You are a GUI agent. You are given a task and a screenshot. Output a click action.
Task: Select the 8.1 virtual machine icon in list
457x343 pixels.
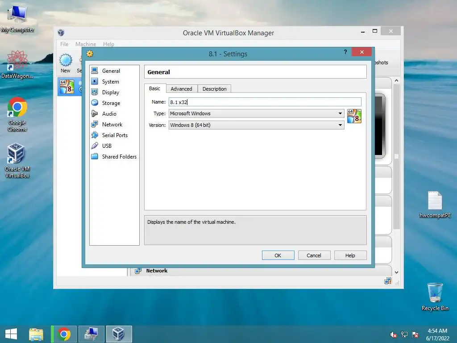tap(67, 87)
